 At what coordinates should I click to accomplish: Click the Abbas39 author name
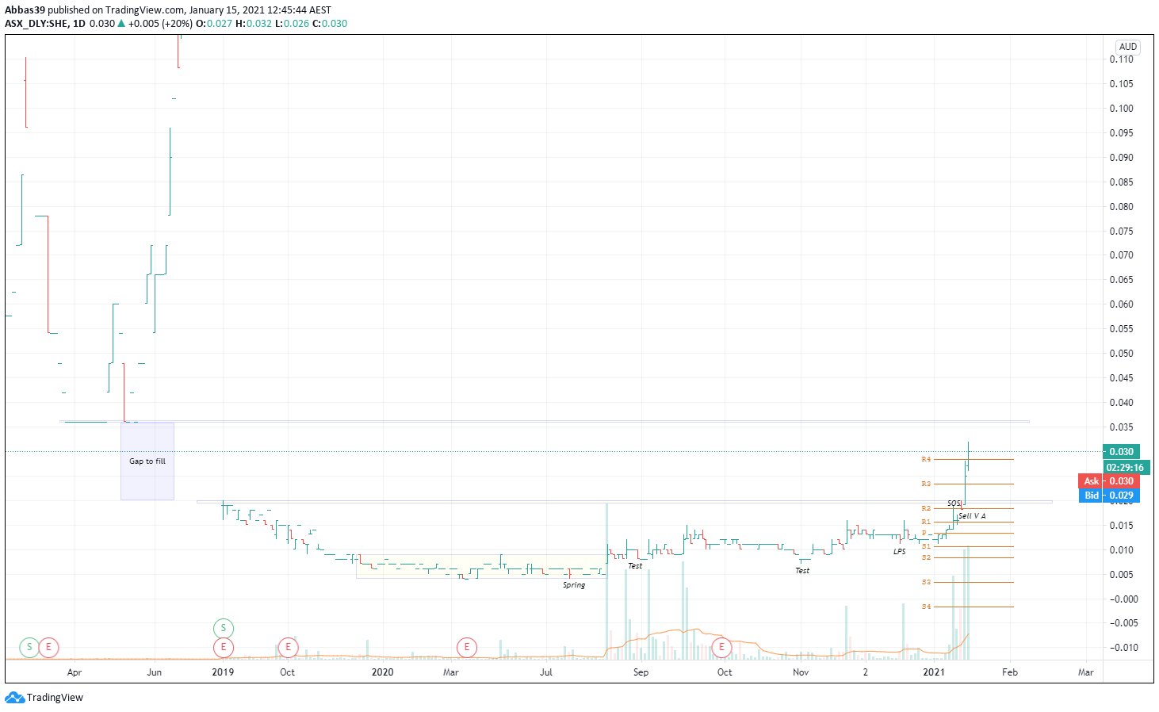(25, 10)
